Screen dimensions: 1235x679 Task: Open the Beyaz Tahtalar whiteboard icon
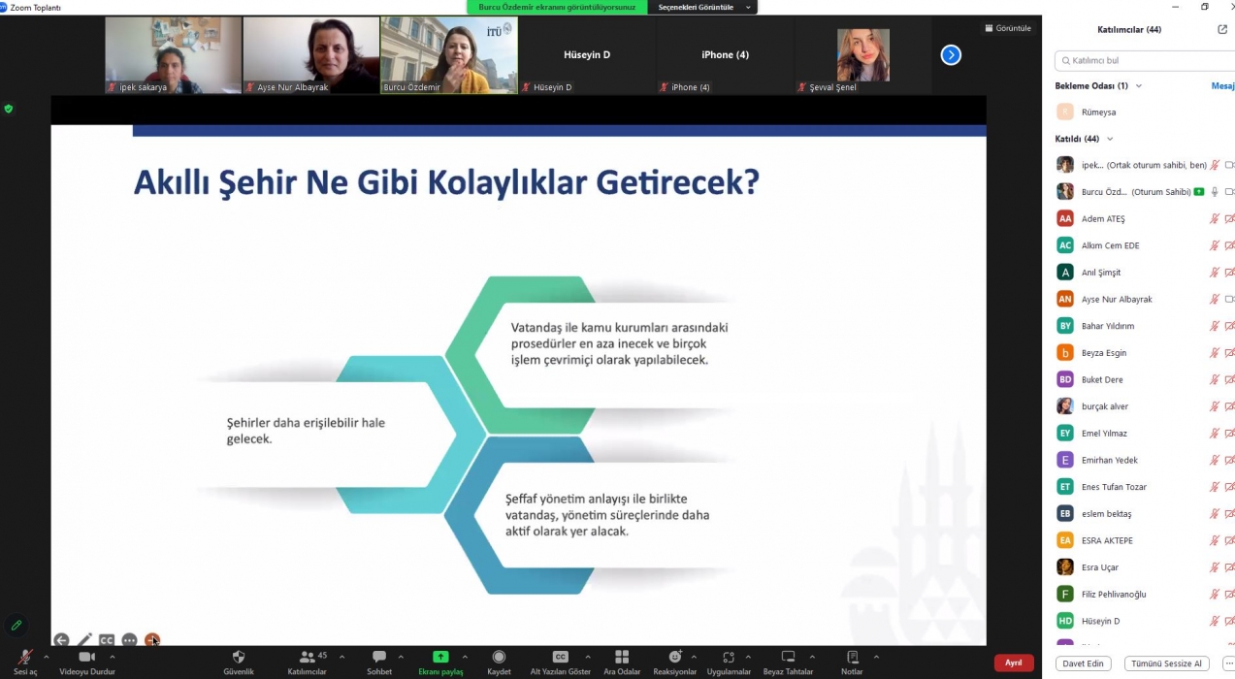[788, 658]
